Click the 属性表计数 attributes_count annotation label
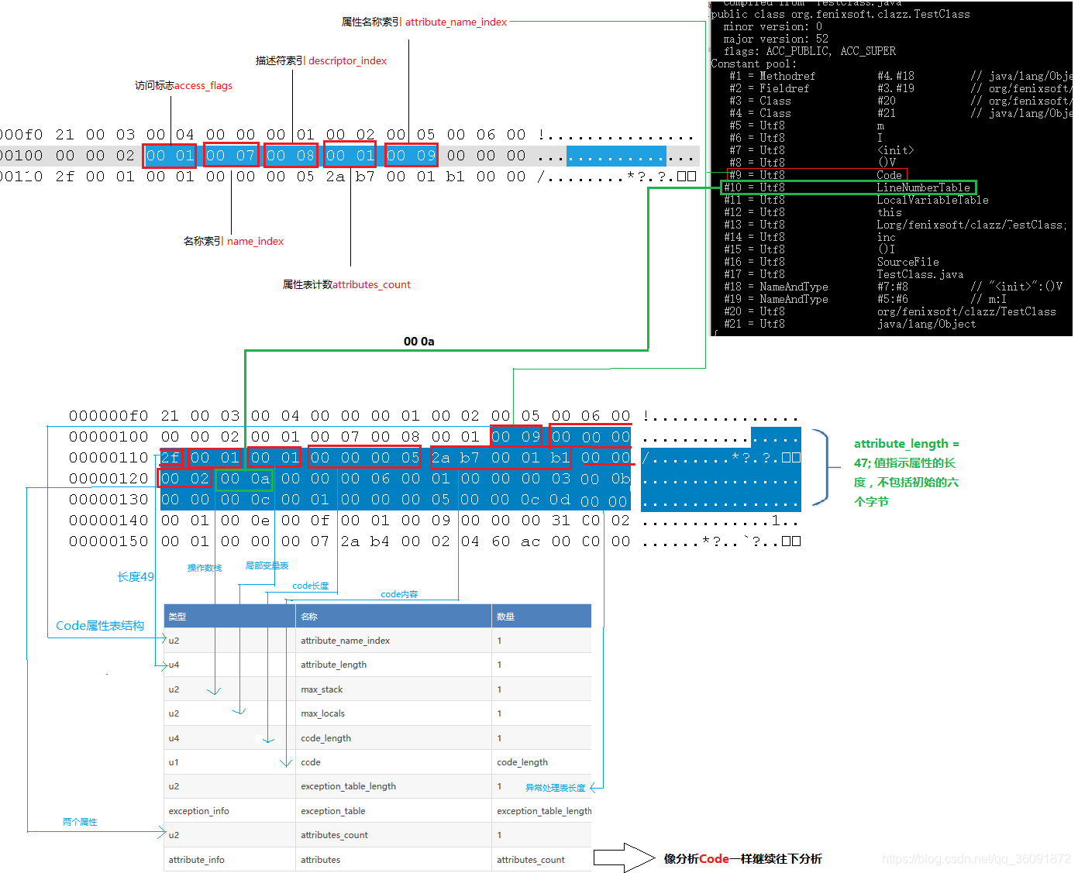Image resolution: width=1078 pixels, height=873 pixels. click(346, 285)
